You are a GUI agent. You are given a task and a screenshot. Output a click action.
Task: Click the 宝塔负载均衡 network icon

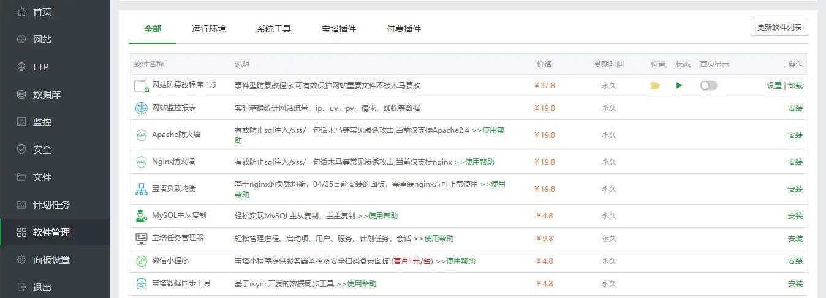(x=142, y=189)
